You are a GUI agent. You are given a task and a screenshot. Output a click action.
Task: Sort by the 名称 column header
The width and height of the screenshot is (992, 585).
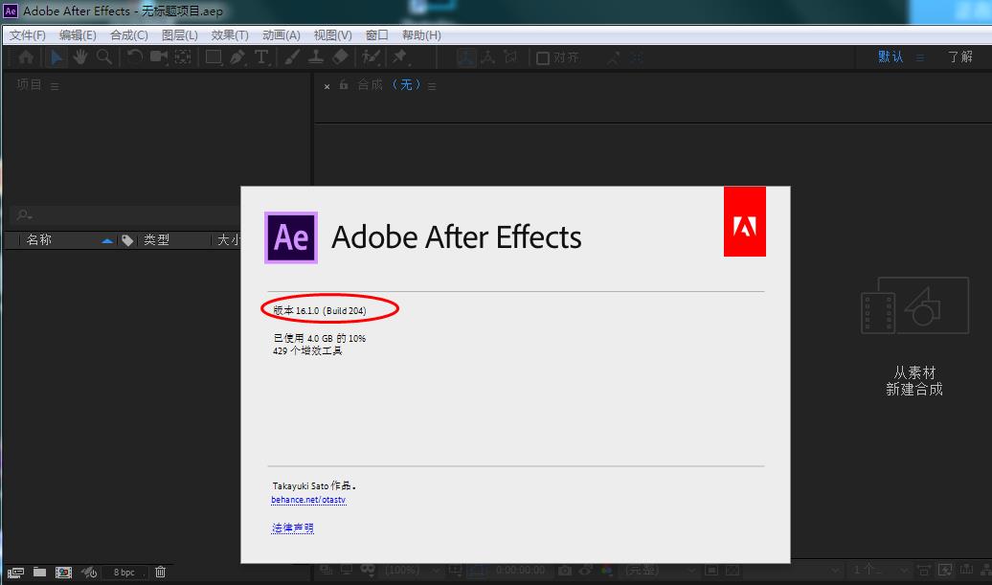pyautogui.click(x=38, y=239)
